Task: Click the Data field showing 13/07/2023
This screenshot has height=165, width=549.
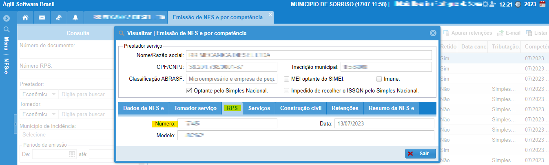Action: click(x=384, y=123)
